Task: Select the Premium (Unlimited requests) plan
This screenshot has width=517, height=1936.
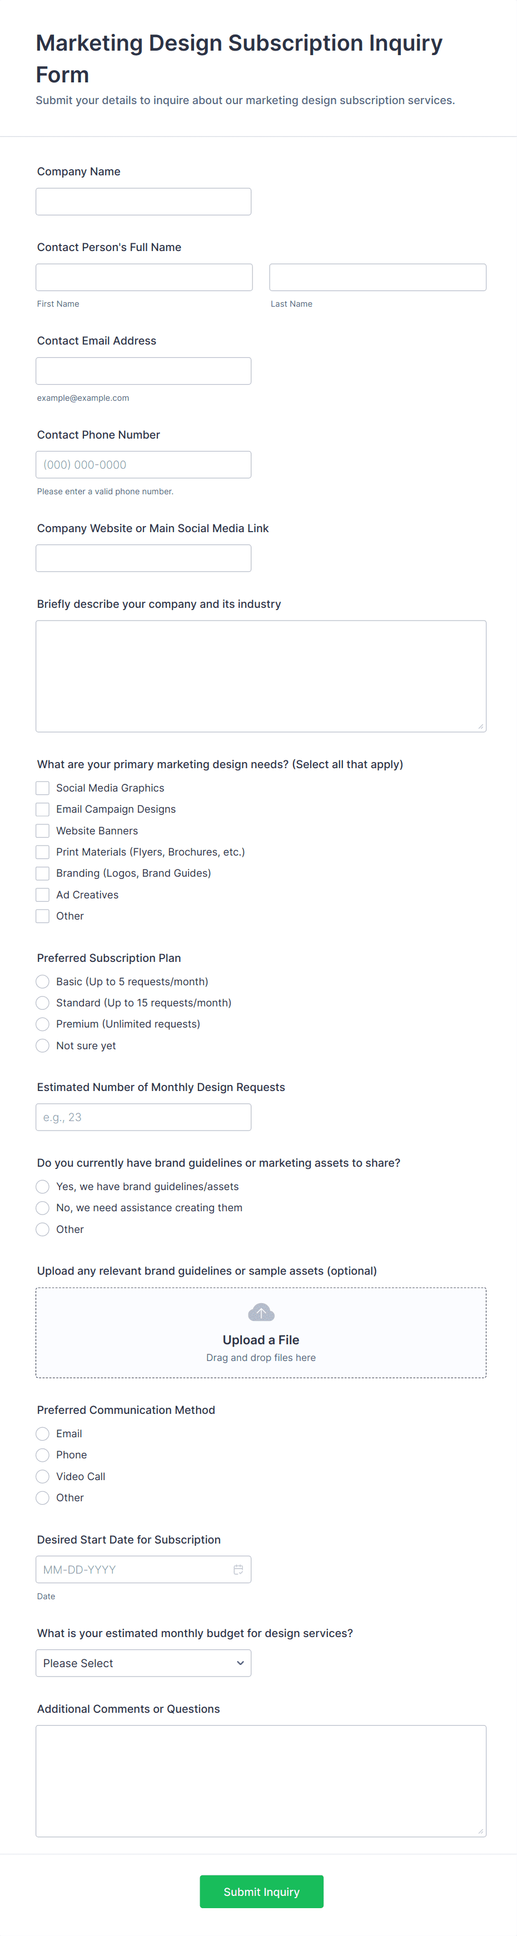Action: click(x=43, y=1024)
